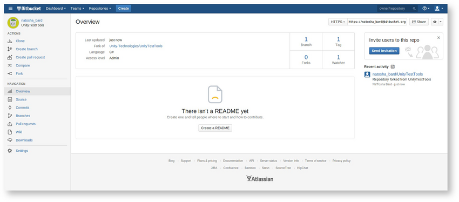Click the RSS feed icon beside Recent activity
Viewport: 459px width, 202px height.
(x=393, y=67)
